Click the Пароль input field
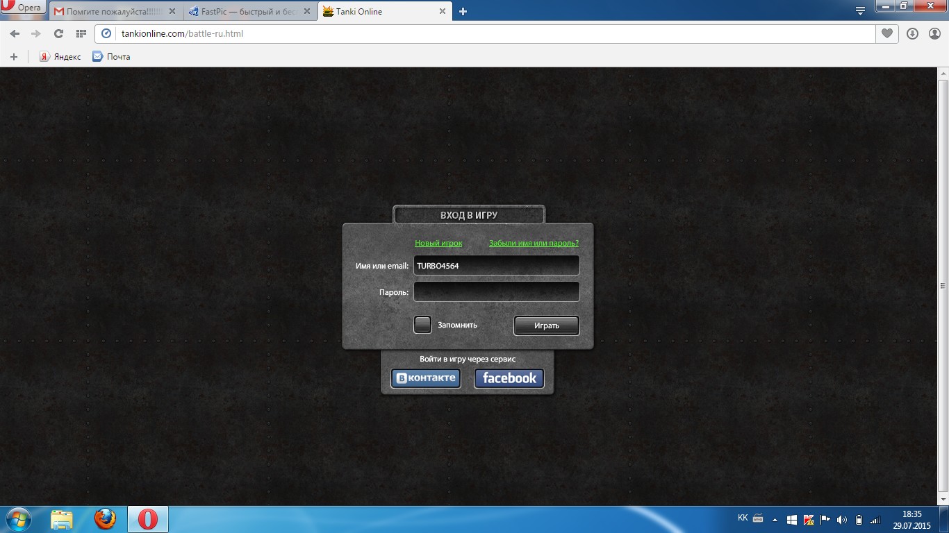949x533 pixels. (x=496, y=292)
